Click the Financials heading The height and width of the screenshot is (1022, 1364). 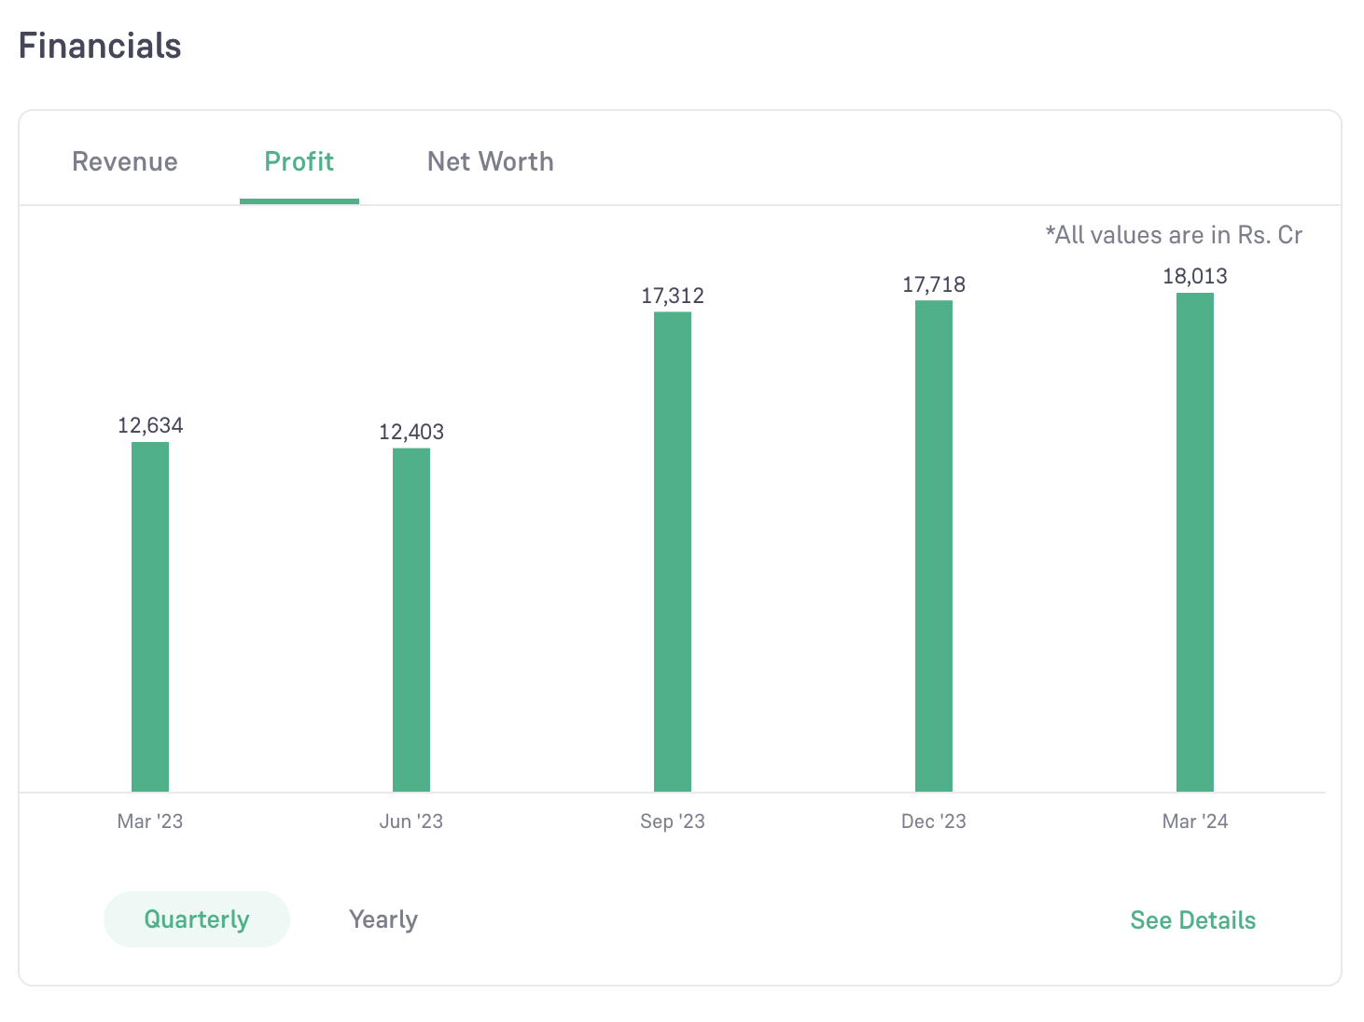(100, 46)
